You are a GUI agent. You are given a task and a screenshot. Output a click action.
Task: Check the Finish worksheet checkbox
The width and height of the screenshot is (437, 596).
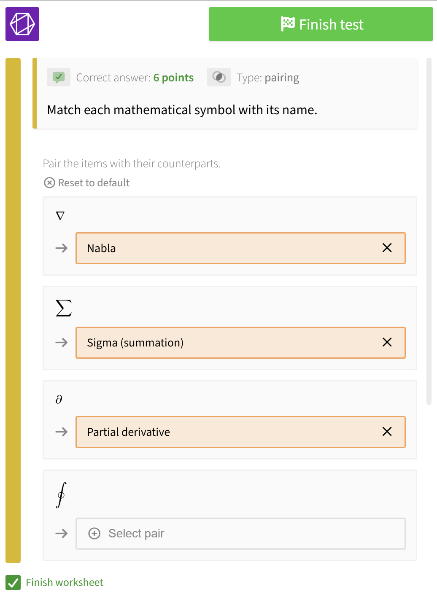[13, 583]
